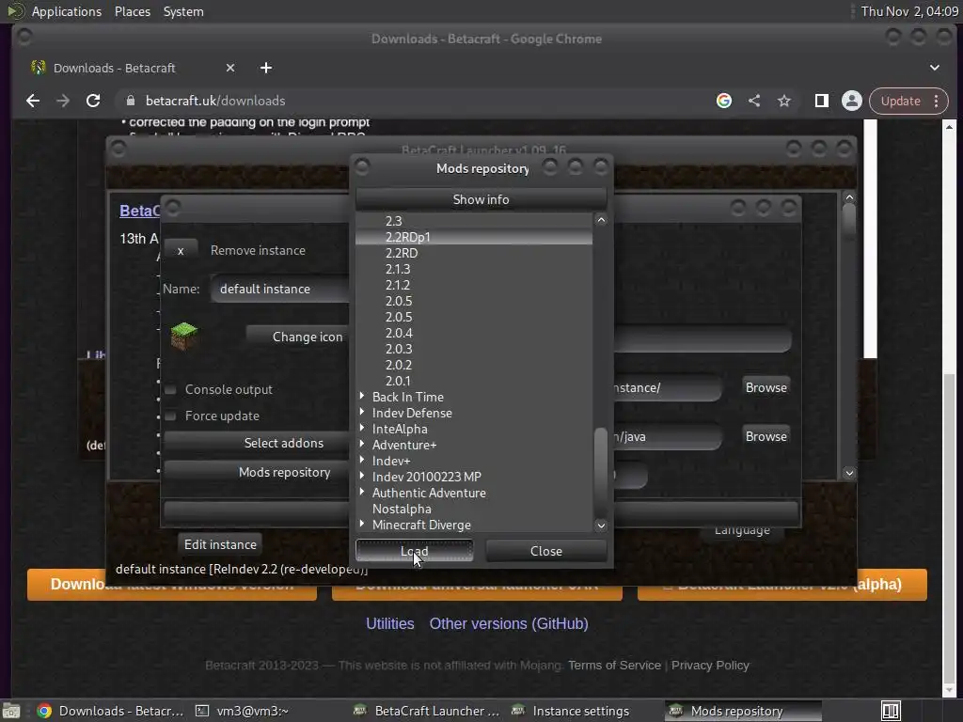The image size is (963, 722).
Task: Open the Terms of Service link
Action: [614, 666]
